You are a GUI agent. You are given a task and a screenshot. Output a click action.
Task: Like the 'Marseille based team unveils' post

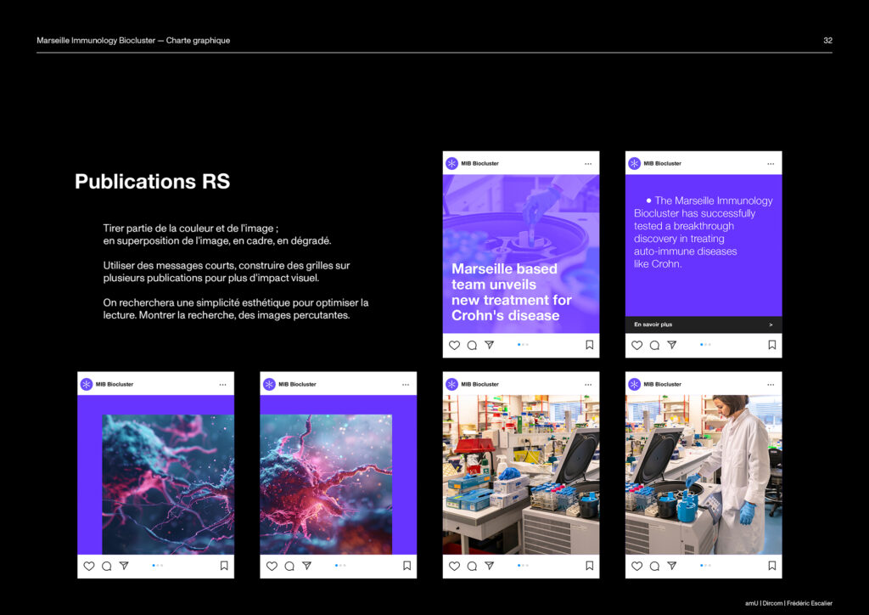455,345
